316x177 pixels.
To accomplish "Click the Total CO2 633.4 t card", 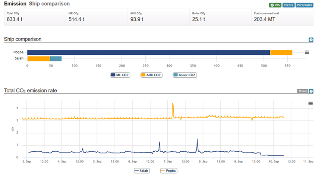I will click(x=34, y=17).
